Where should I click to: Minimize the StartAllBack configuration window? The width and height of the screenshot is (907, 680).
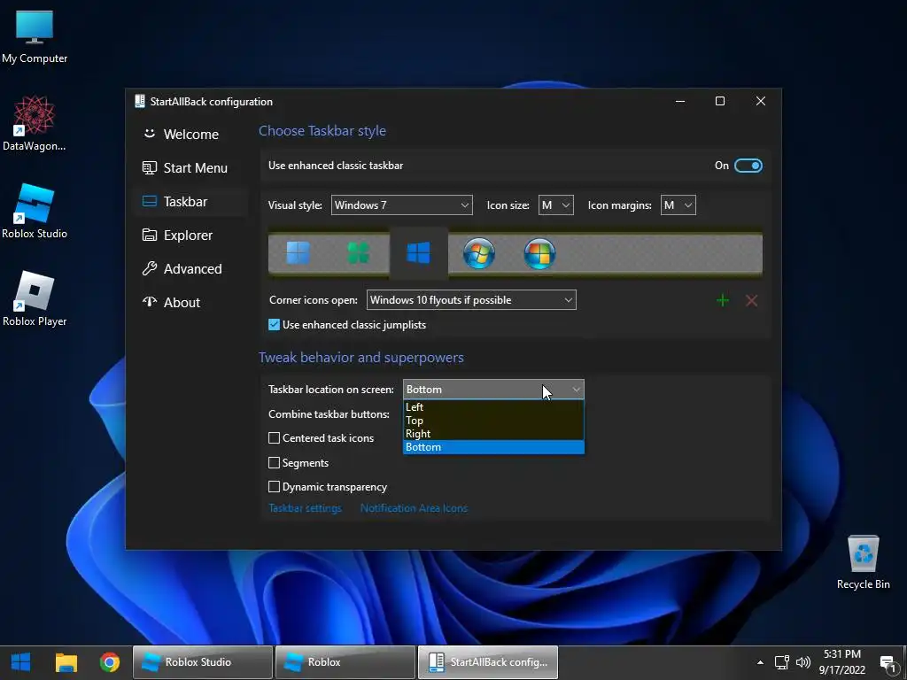(680, 101)
